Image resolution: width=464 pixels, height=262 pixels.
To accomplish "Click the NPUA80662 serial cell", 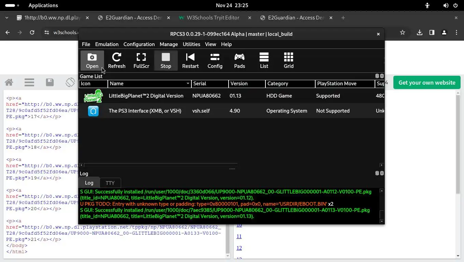I will point(206,96).
